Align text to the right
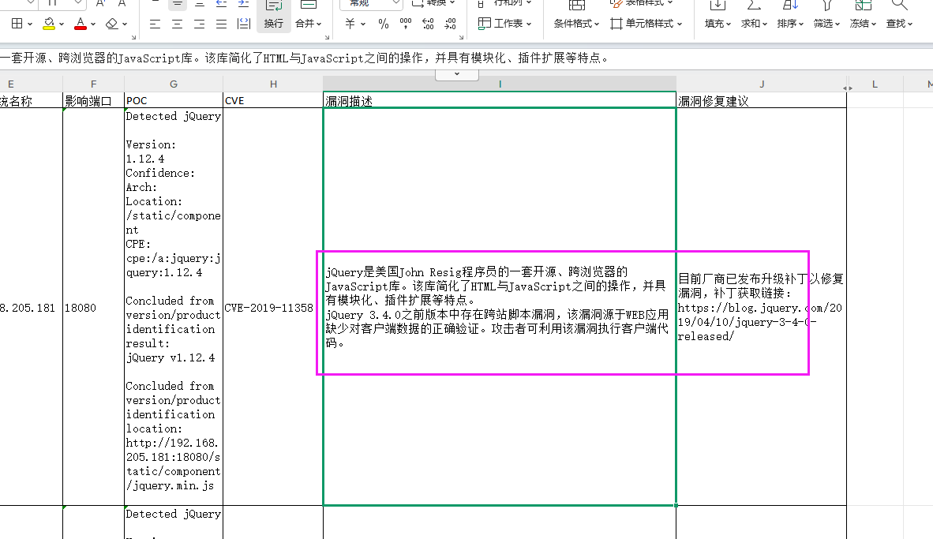The image size is (933, 539). click(x=200, y=24)
